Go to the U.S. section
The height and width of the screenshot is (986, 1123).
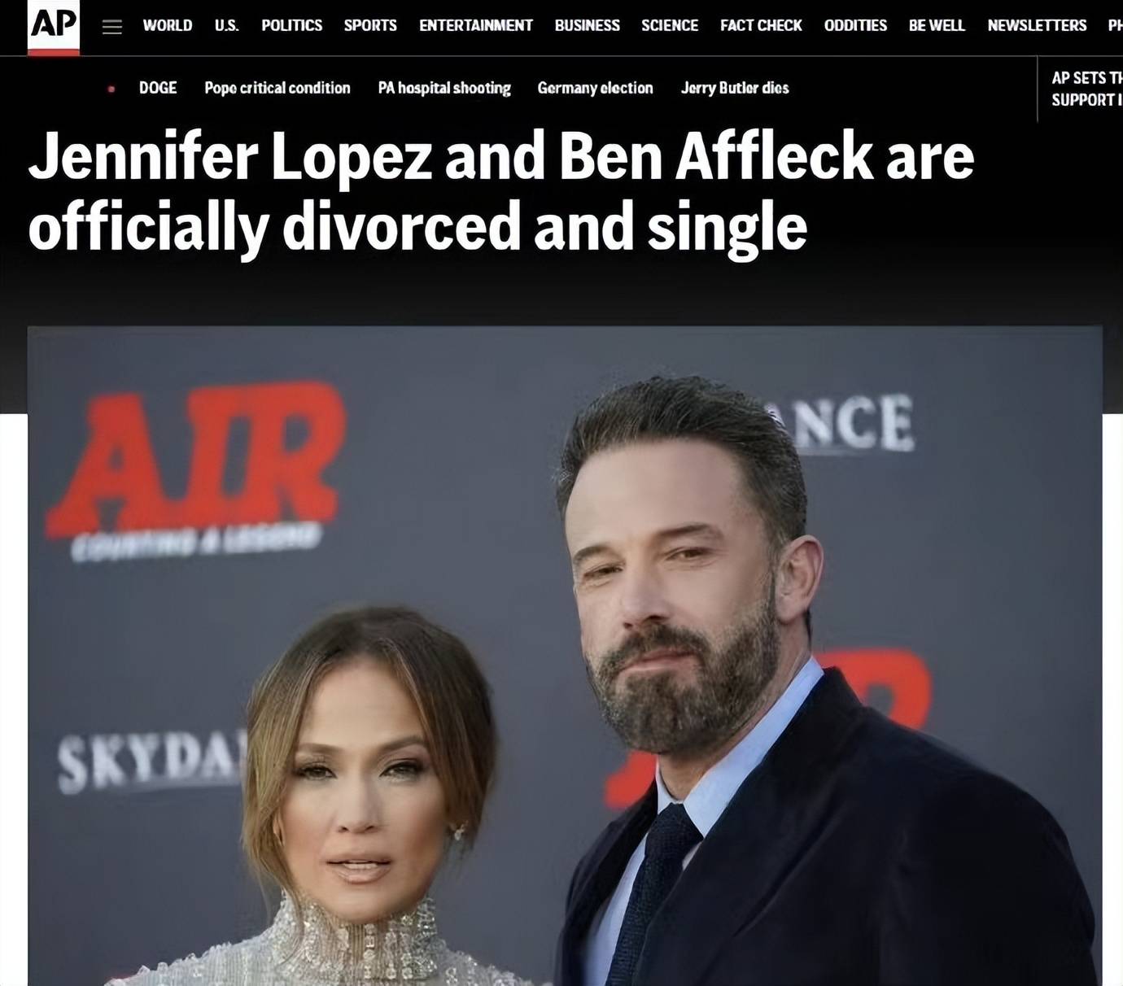(x=227, y=25)
